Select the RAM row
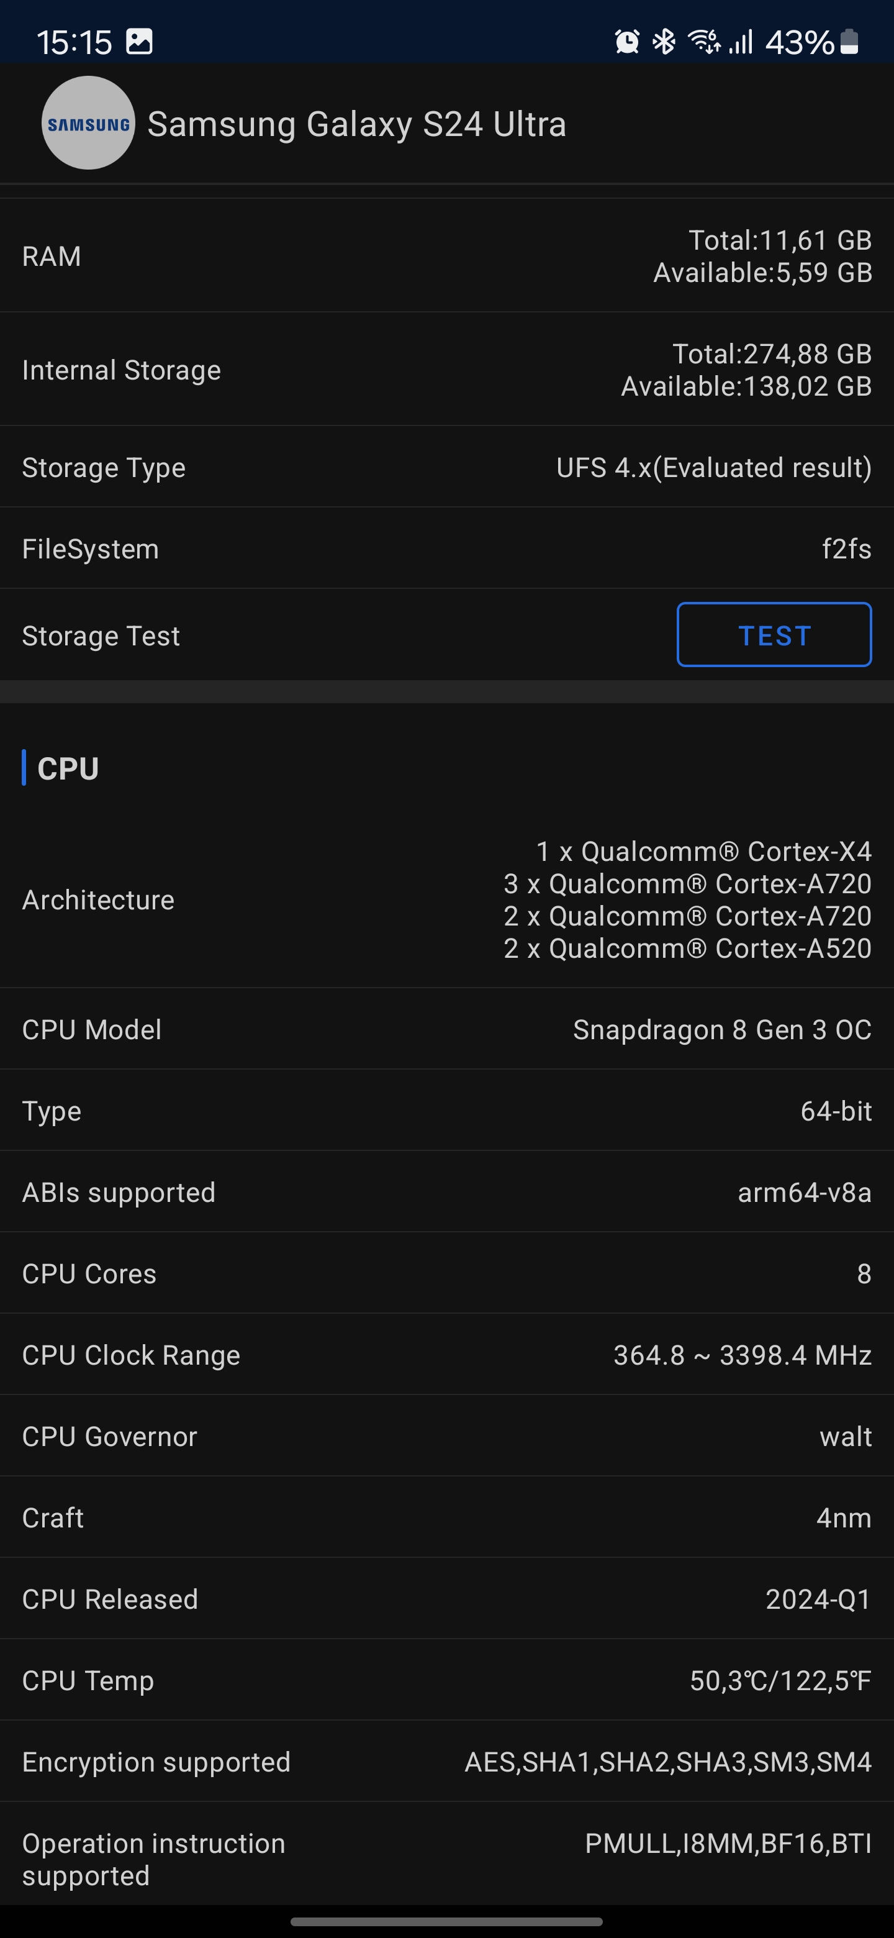 446,256
